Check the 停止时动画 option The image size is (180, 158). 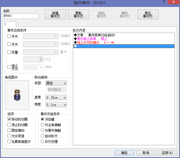pyautogui.click(x=9, y=125)
